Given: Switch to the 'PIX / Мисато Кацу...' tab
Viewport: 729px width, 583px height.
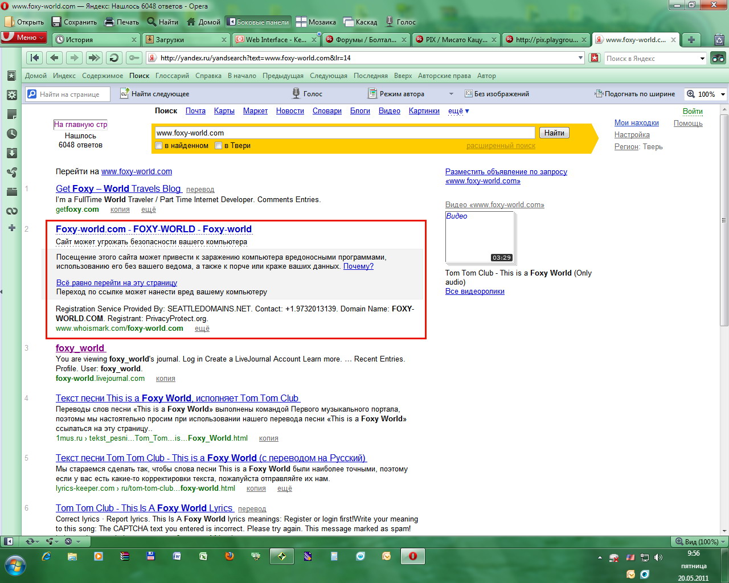Looking at the screenshot, I should coord(456,40).
